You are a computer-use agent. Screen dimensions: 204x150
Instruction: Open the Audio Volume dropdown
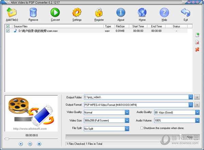pyautogui.click(x=197, y=120)
